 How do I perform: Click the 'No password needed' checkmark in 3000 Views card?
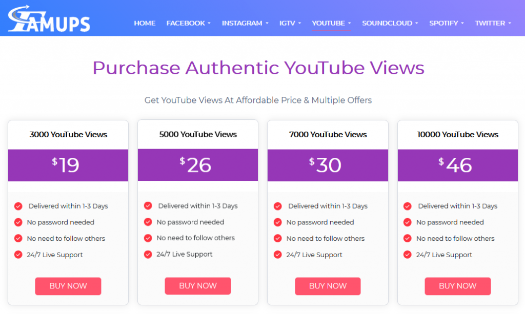[x=18, y=222]
